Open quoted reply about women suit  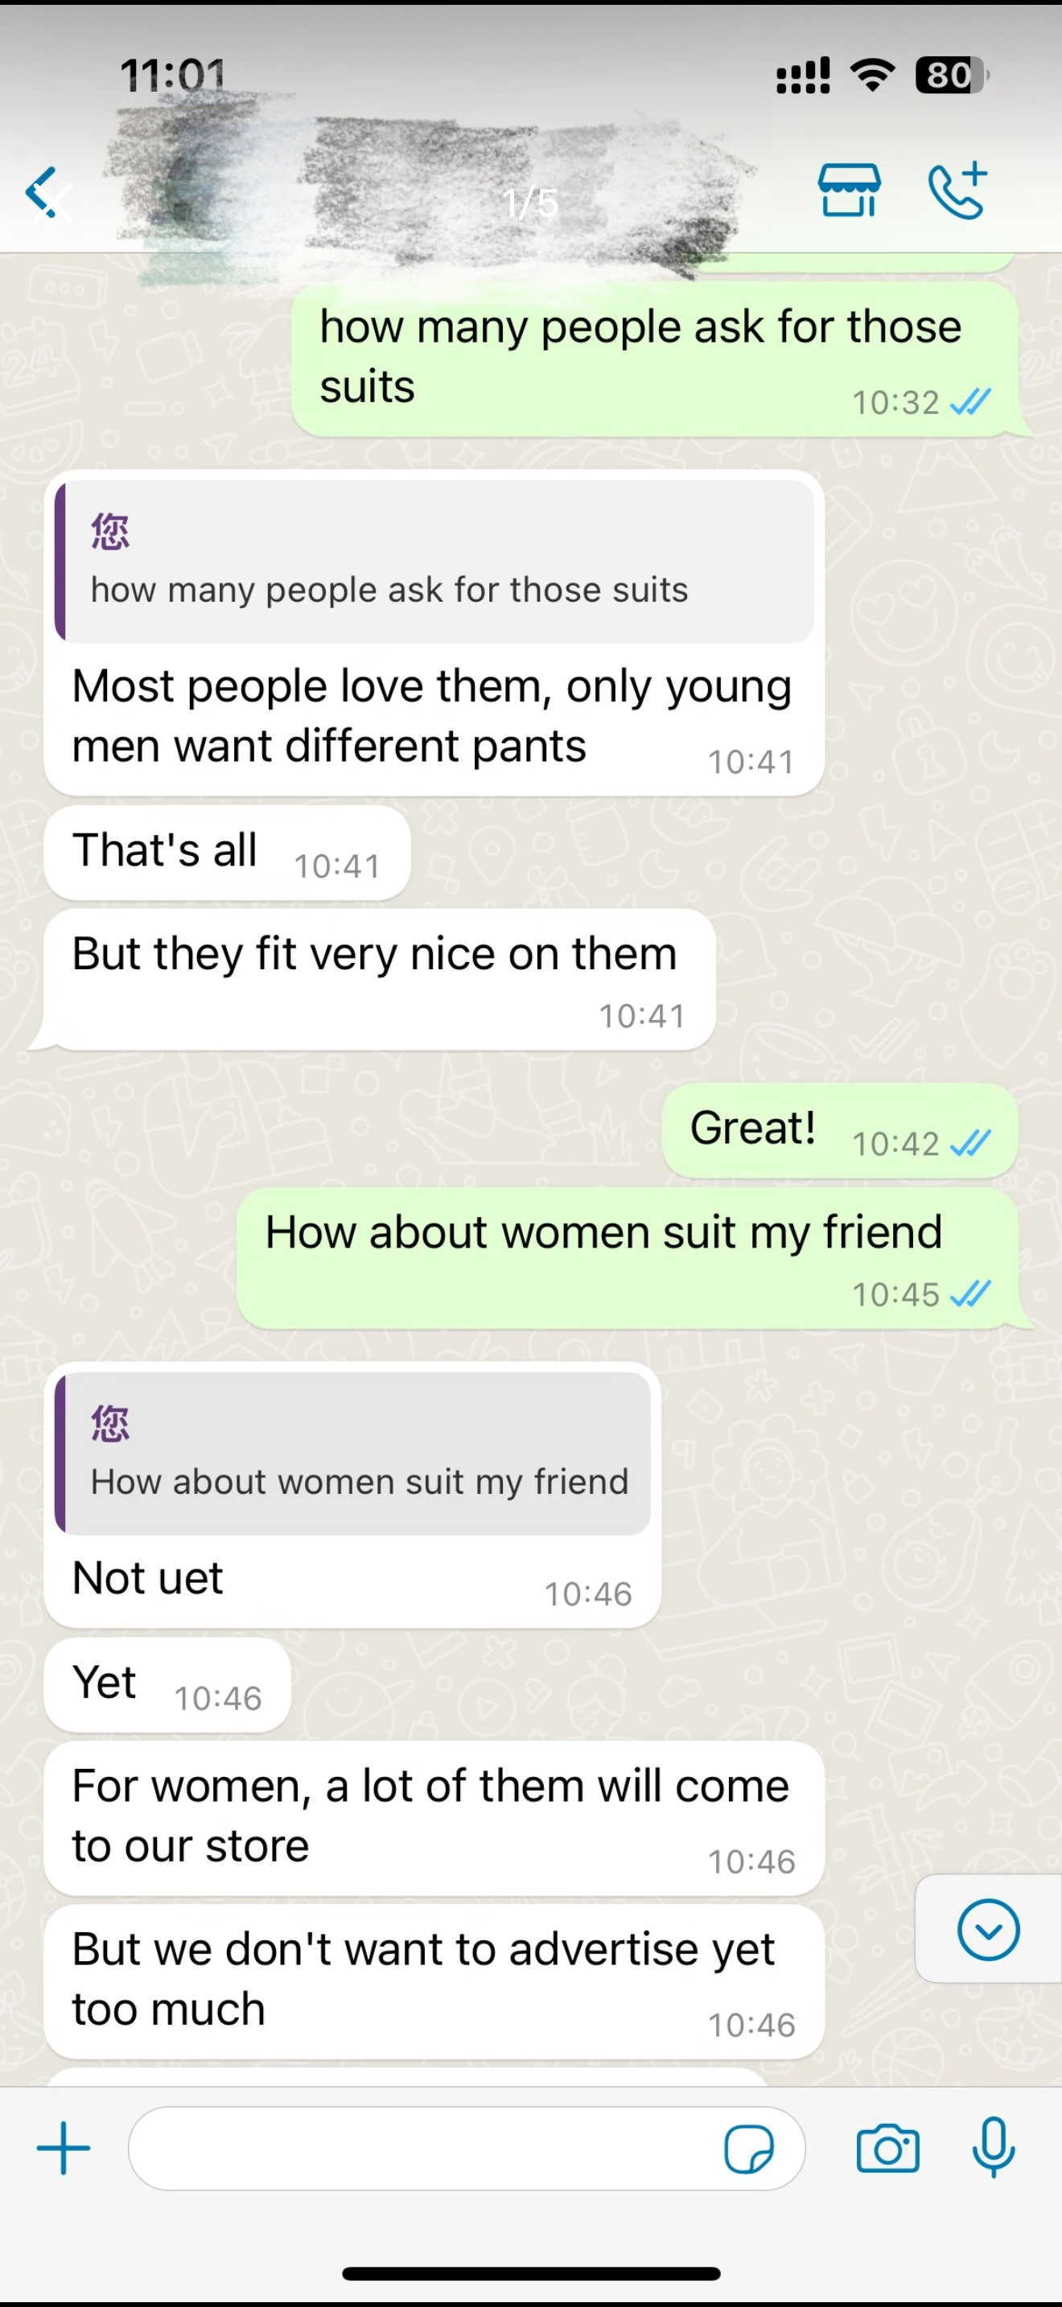point(353,1453)
